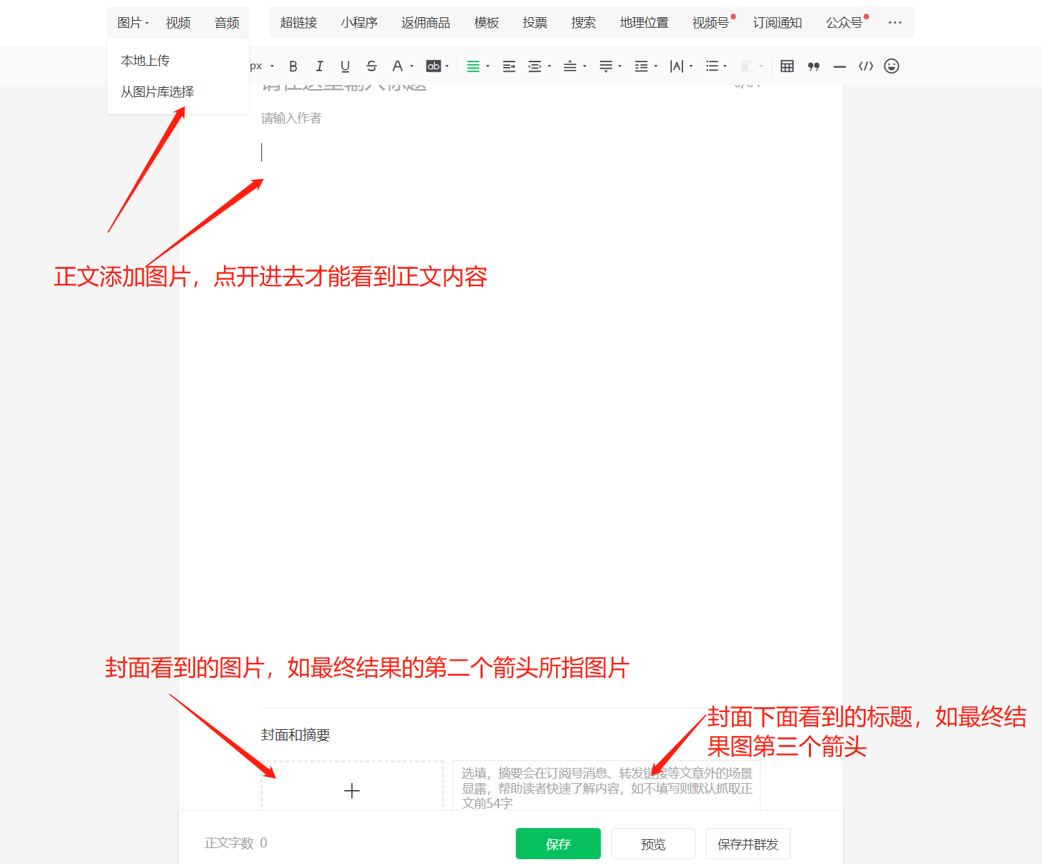This screenshot has height=864, width=1042.
Task: Expand the highlight color dropdown arrow
Action: pos(447,66)
